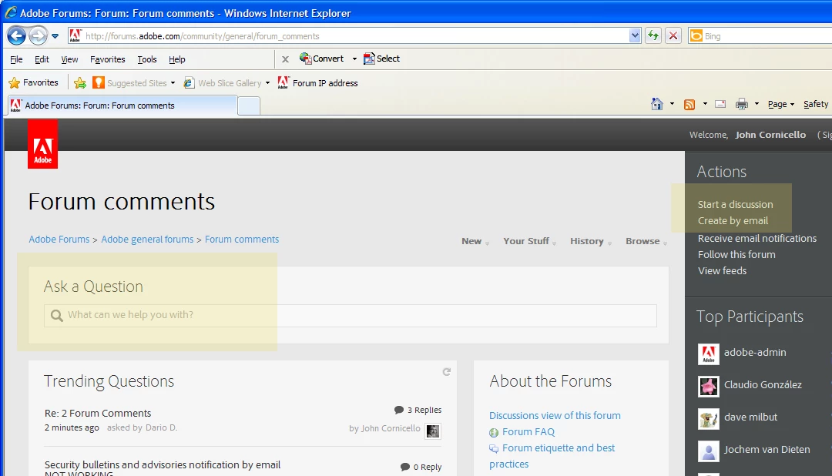
Task: Open the Your Stuff navigation menu
Action: click(529, 241)
